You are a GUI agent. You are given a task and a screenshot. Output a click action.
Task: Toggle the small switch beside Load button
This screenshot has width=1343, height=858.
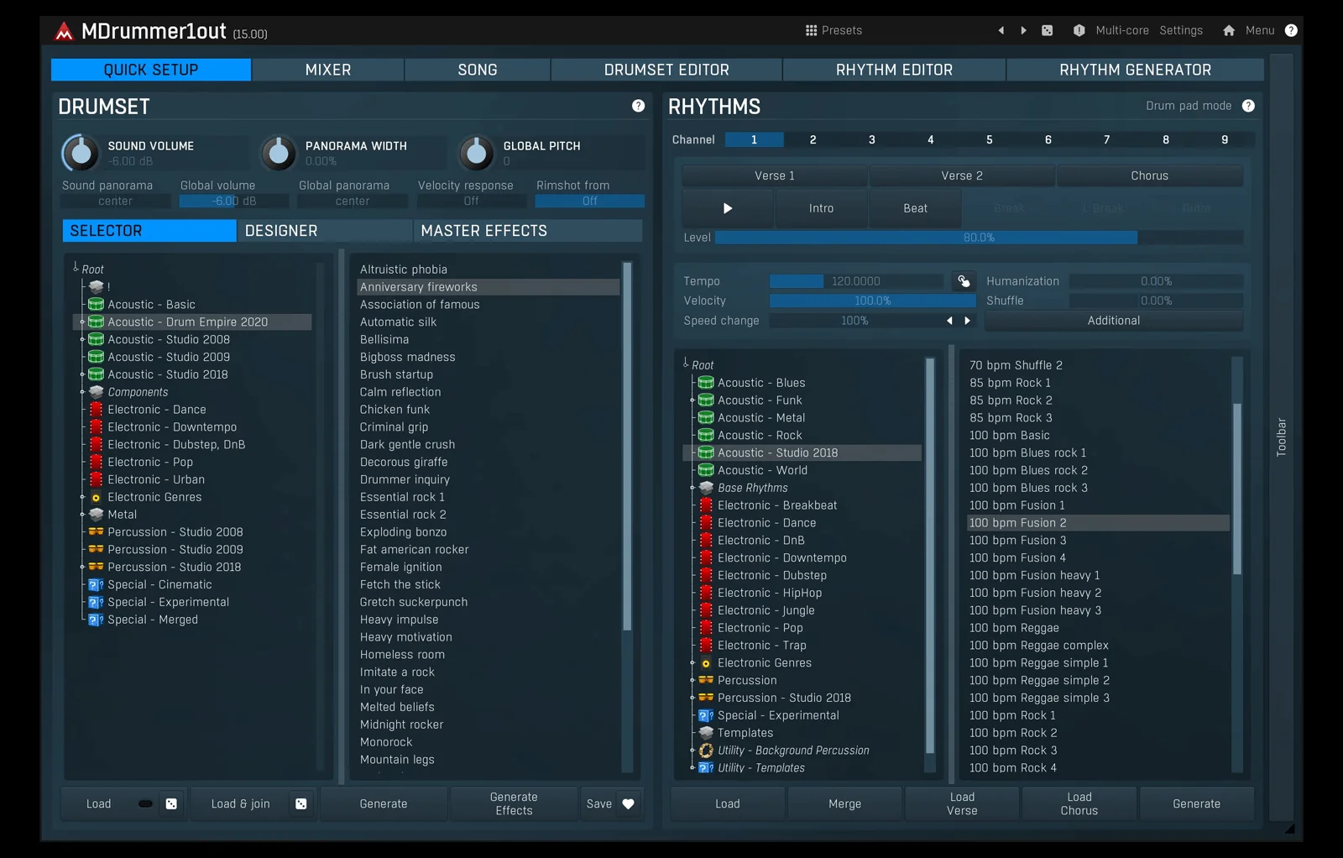(145, 803)
